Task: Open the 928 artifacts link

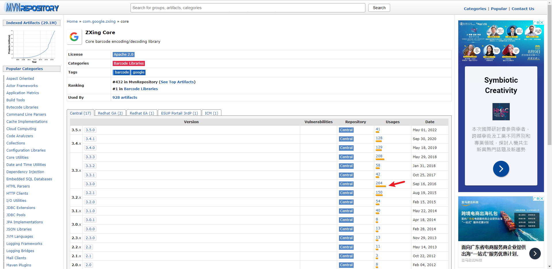Action: [125, 97]
